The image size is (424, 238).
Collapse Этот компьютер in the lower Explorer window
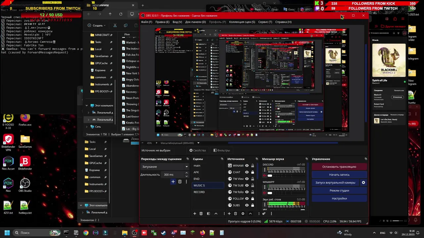81,205
